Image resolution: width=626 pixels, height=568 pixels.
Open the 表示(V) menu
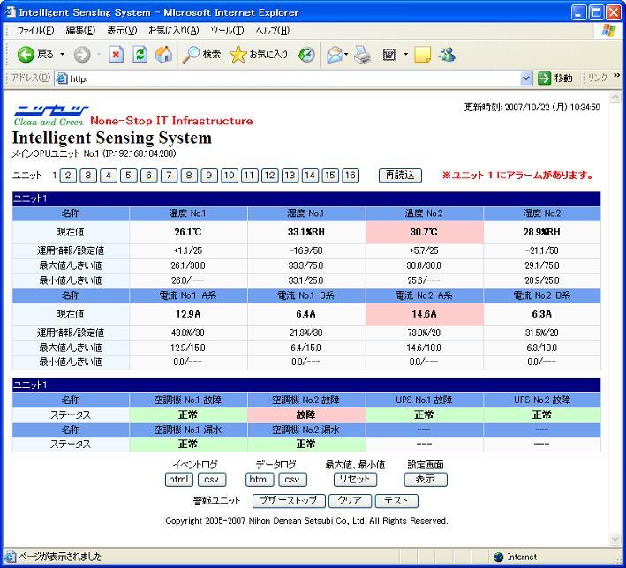click(x=122, y=30)
